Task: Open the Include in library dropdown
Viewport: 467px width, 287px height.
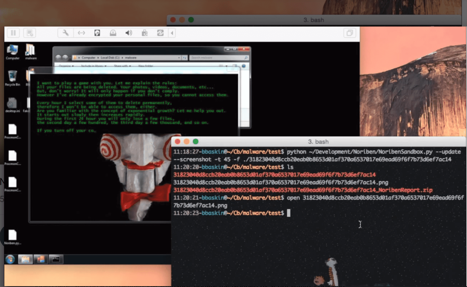Action: (94, 66)
